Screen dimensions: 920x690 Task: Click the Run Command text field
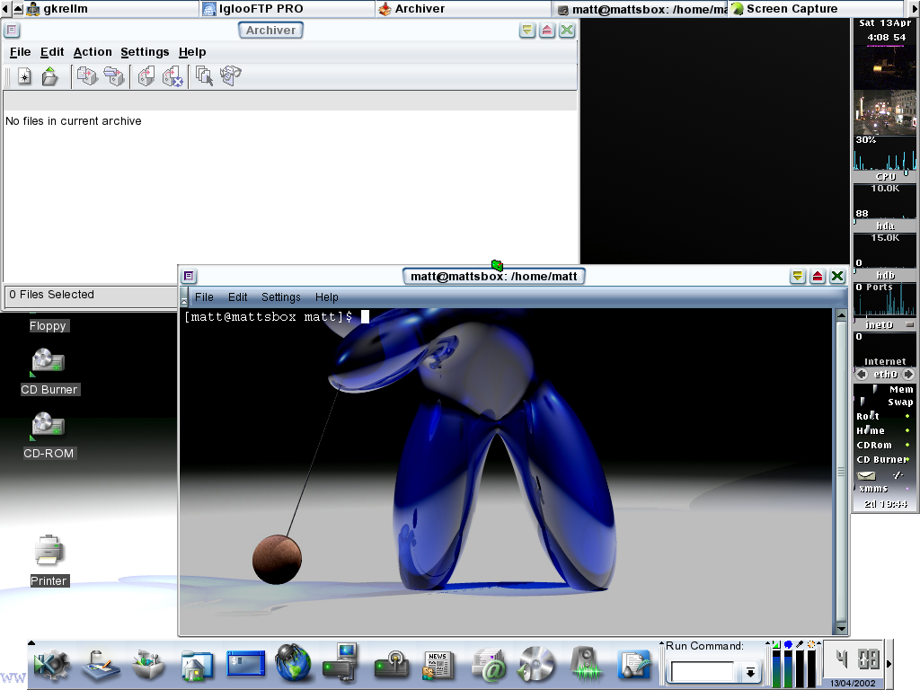[703, 672]
